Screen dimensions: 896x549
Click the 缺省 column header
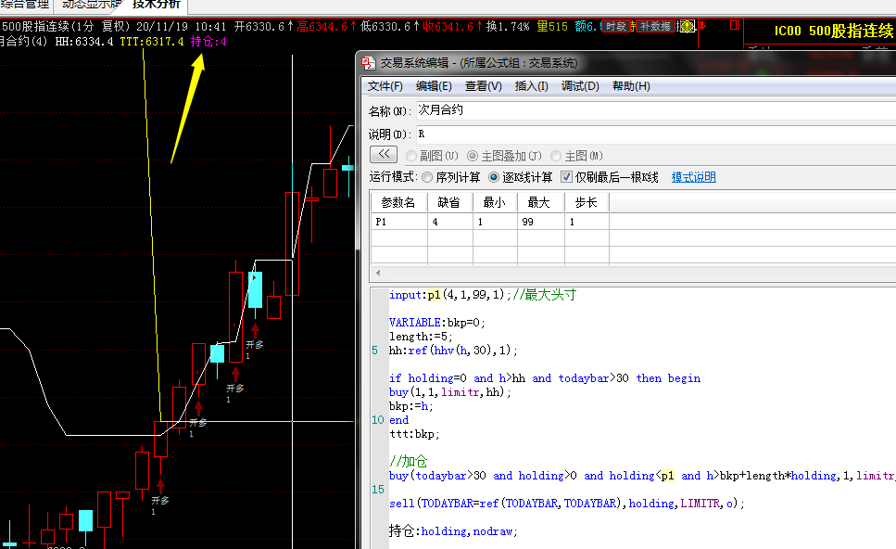[x=449, y=202]
